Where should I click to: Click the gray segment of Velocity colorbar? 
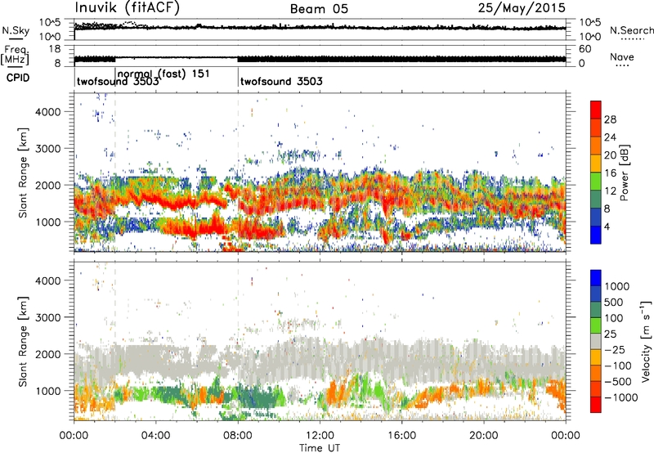coord(596,341)
